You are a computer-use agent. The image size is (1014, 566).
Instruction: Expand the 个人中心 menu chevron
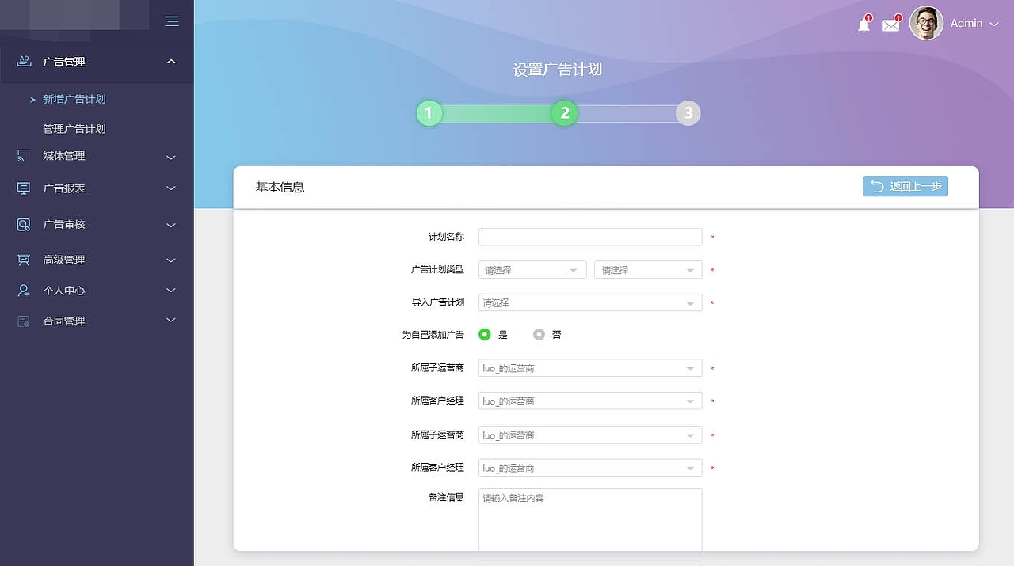tap(171, 291)
